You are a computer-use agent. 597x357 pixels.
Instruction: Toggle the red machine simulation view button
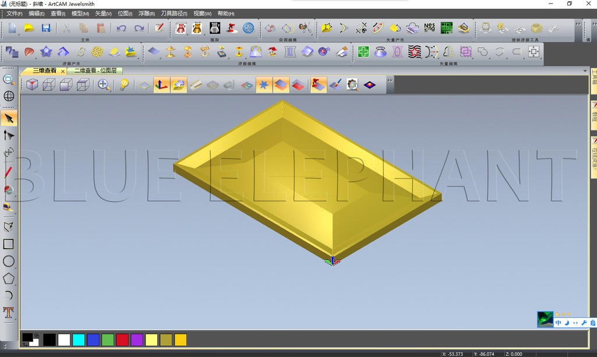tap(318, 84)
